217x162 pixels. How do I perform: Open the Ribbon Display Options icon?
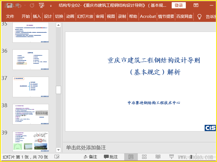[x=196, y=5]
